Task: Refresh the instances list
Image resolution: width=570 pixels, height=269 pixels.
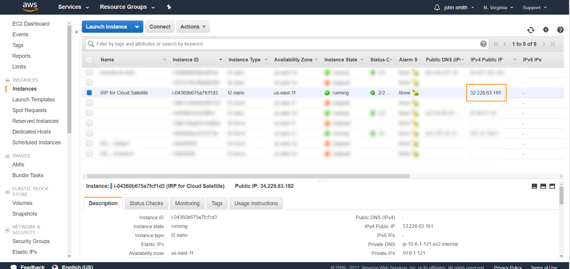Action: click(x=531, y=30)
